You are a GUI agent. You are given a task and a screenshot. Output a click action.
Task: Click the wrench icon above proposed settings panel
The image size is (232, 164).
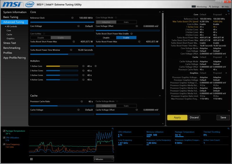pyautogui.click(x=229, y=11)
